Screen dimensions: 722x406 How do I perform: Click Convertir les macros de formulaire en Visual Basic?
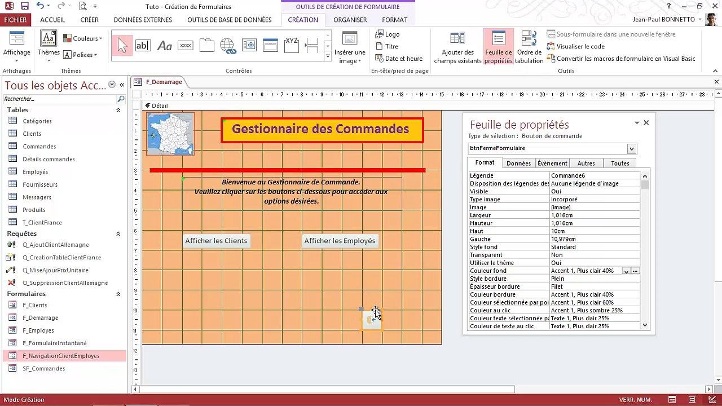tap(621, 58)
